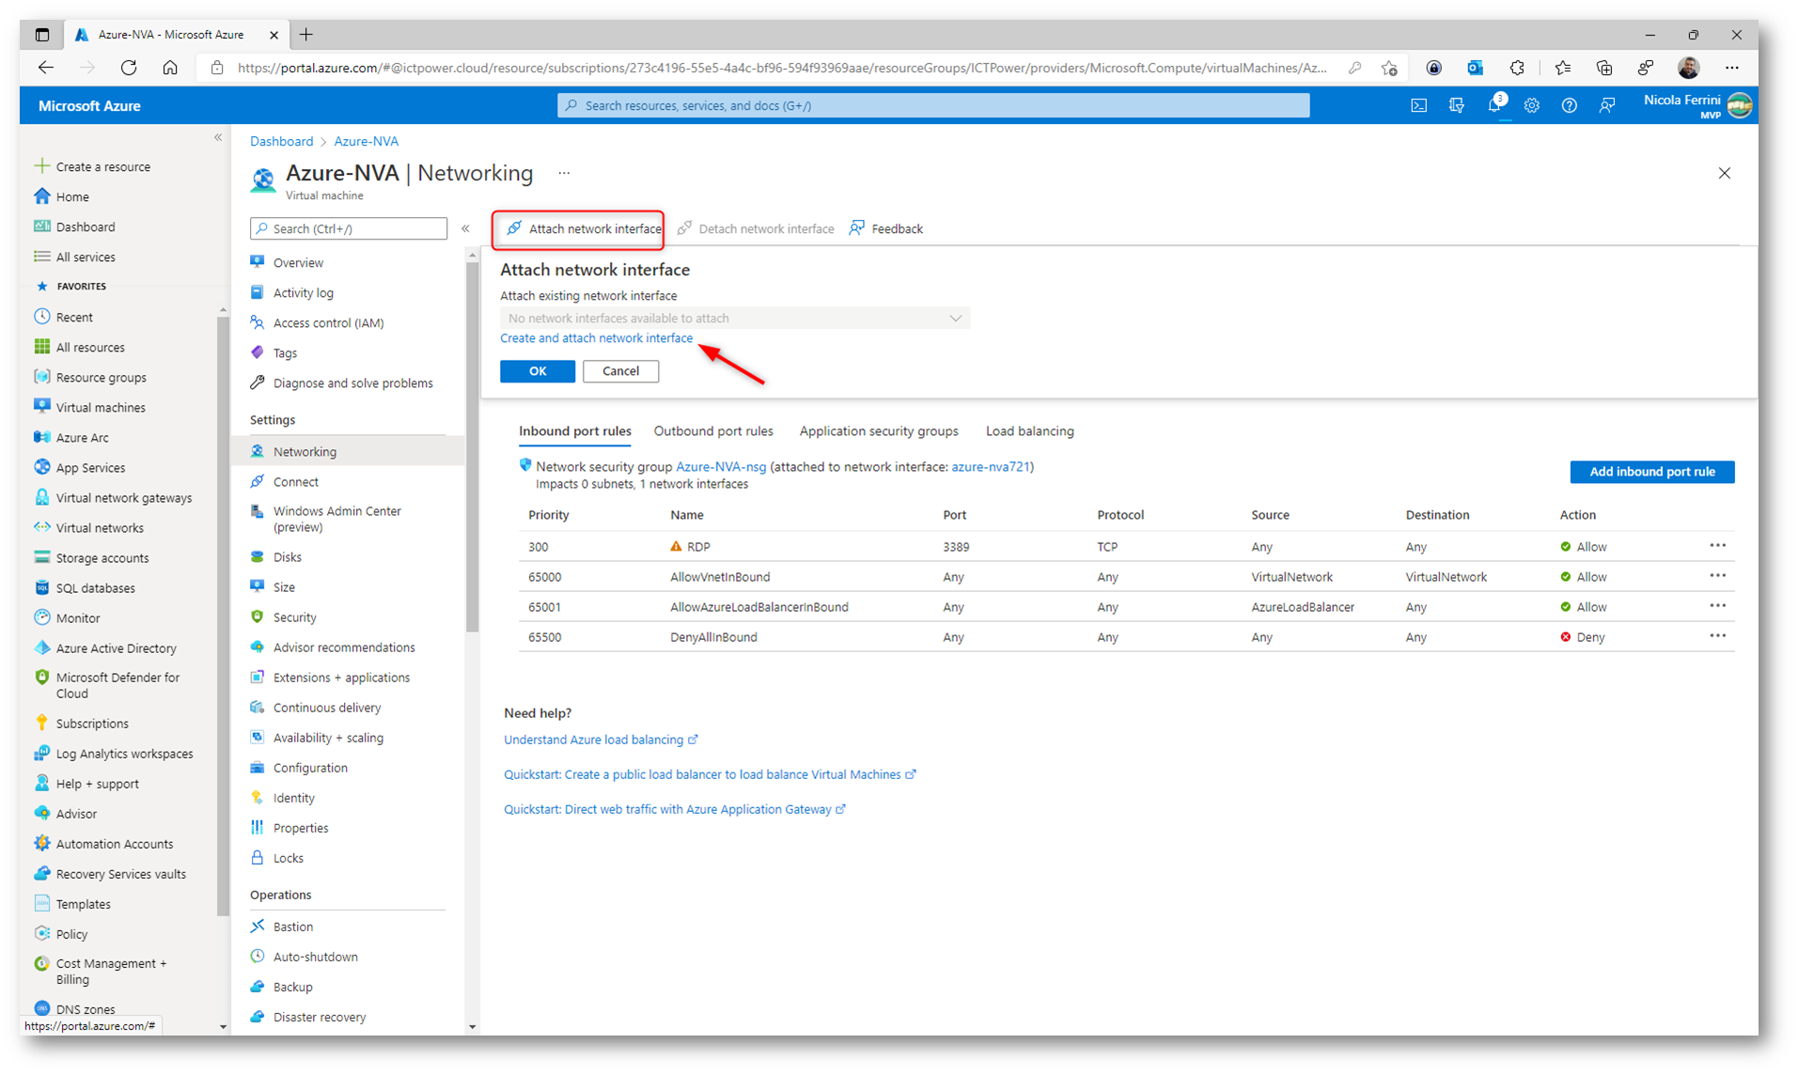
Task: Collapse the left portal sidebar chevron
Action: [218, 137]
